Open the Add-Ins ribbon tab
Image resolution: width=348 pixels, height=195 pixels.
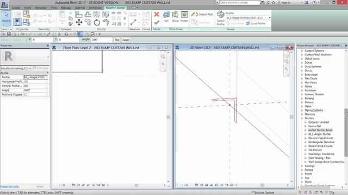coord(80,8)
